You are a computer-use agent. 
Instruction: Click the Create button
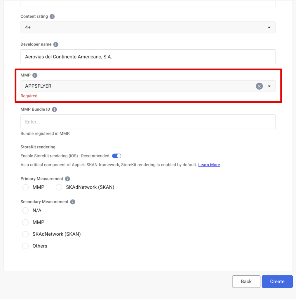(x=277, y=281)
